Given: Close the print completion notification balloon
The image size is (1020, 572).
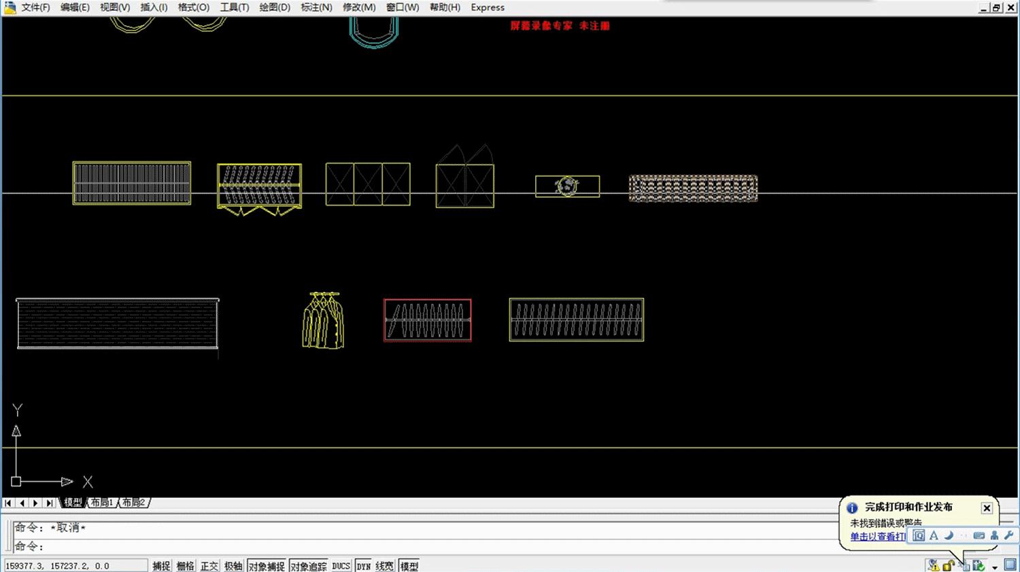Looking at the screenshot, I should click(987, 508).
